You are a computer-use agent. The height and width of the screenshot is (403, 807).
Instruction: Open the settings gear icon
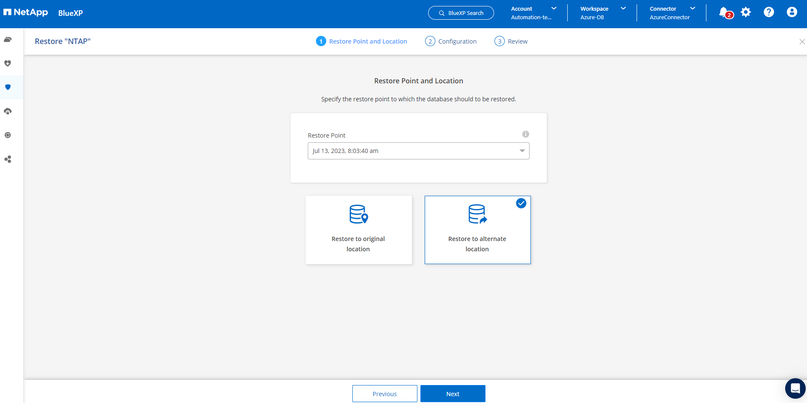pos(746,12)
